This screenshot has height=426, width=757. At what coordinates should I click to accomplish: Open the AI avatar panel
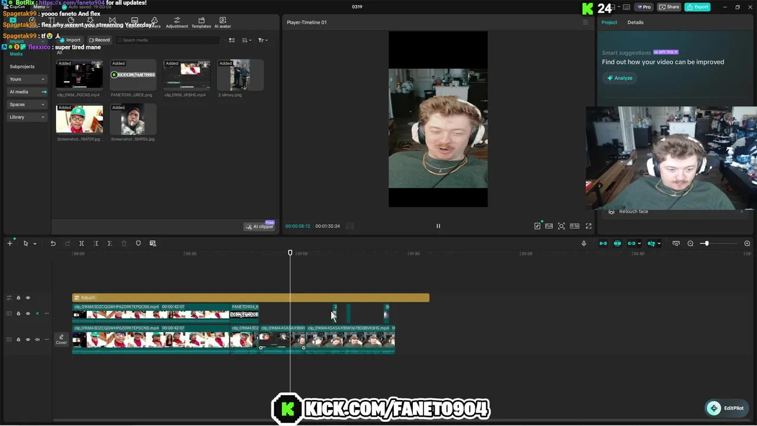[222, 22]
